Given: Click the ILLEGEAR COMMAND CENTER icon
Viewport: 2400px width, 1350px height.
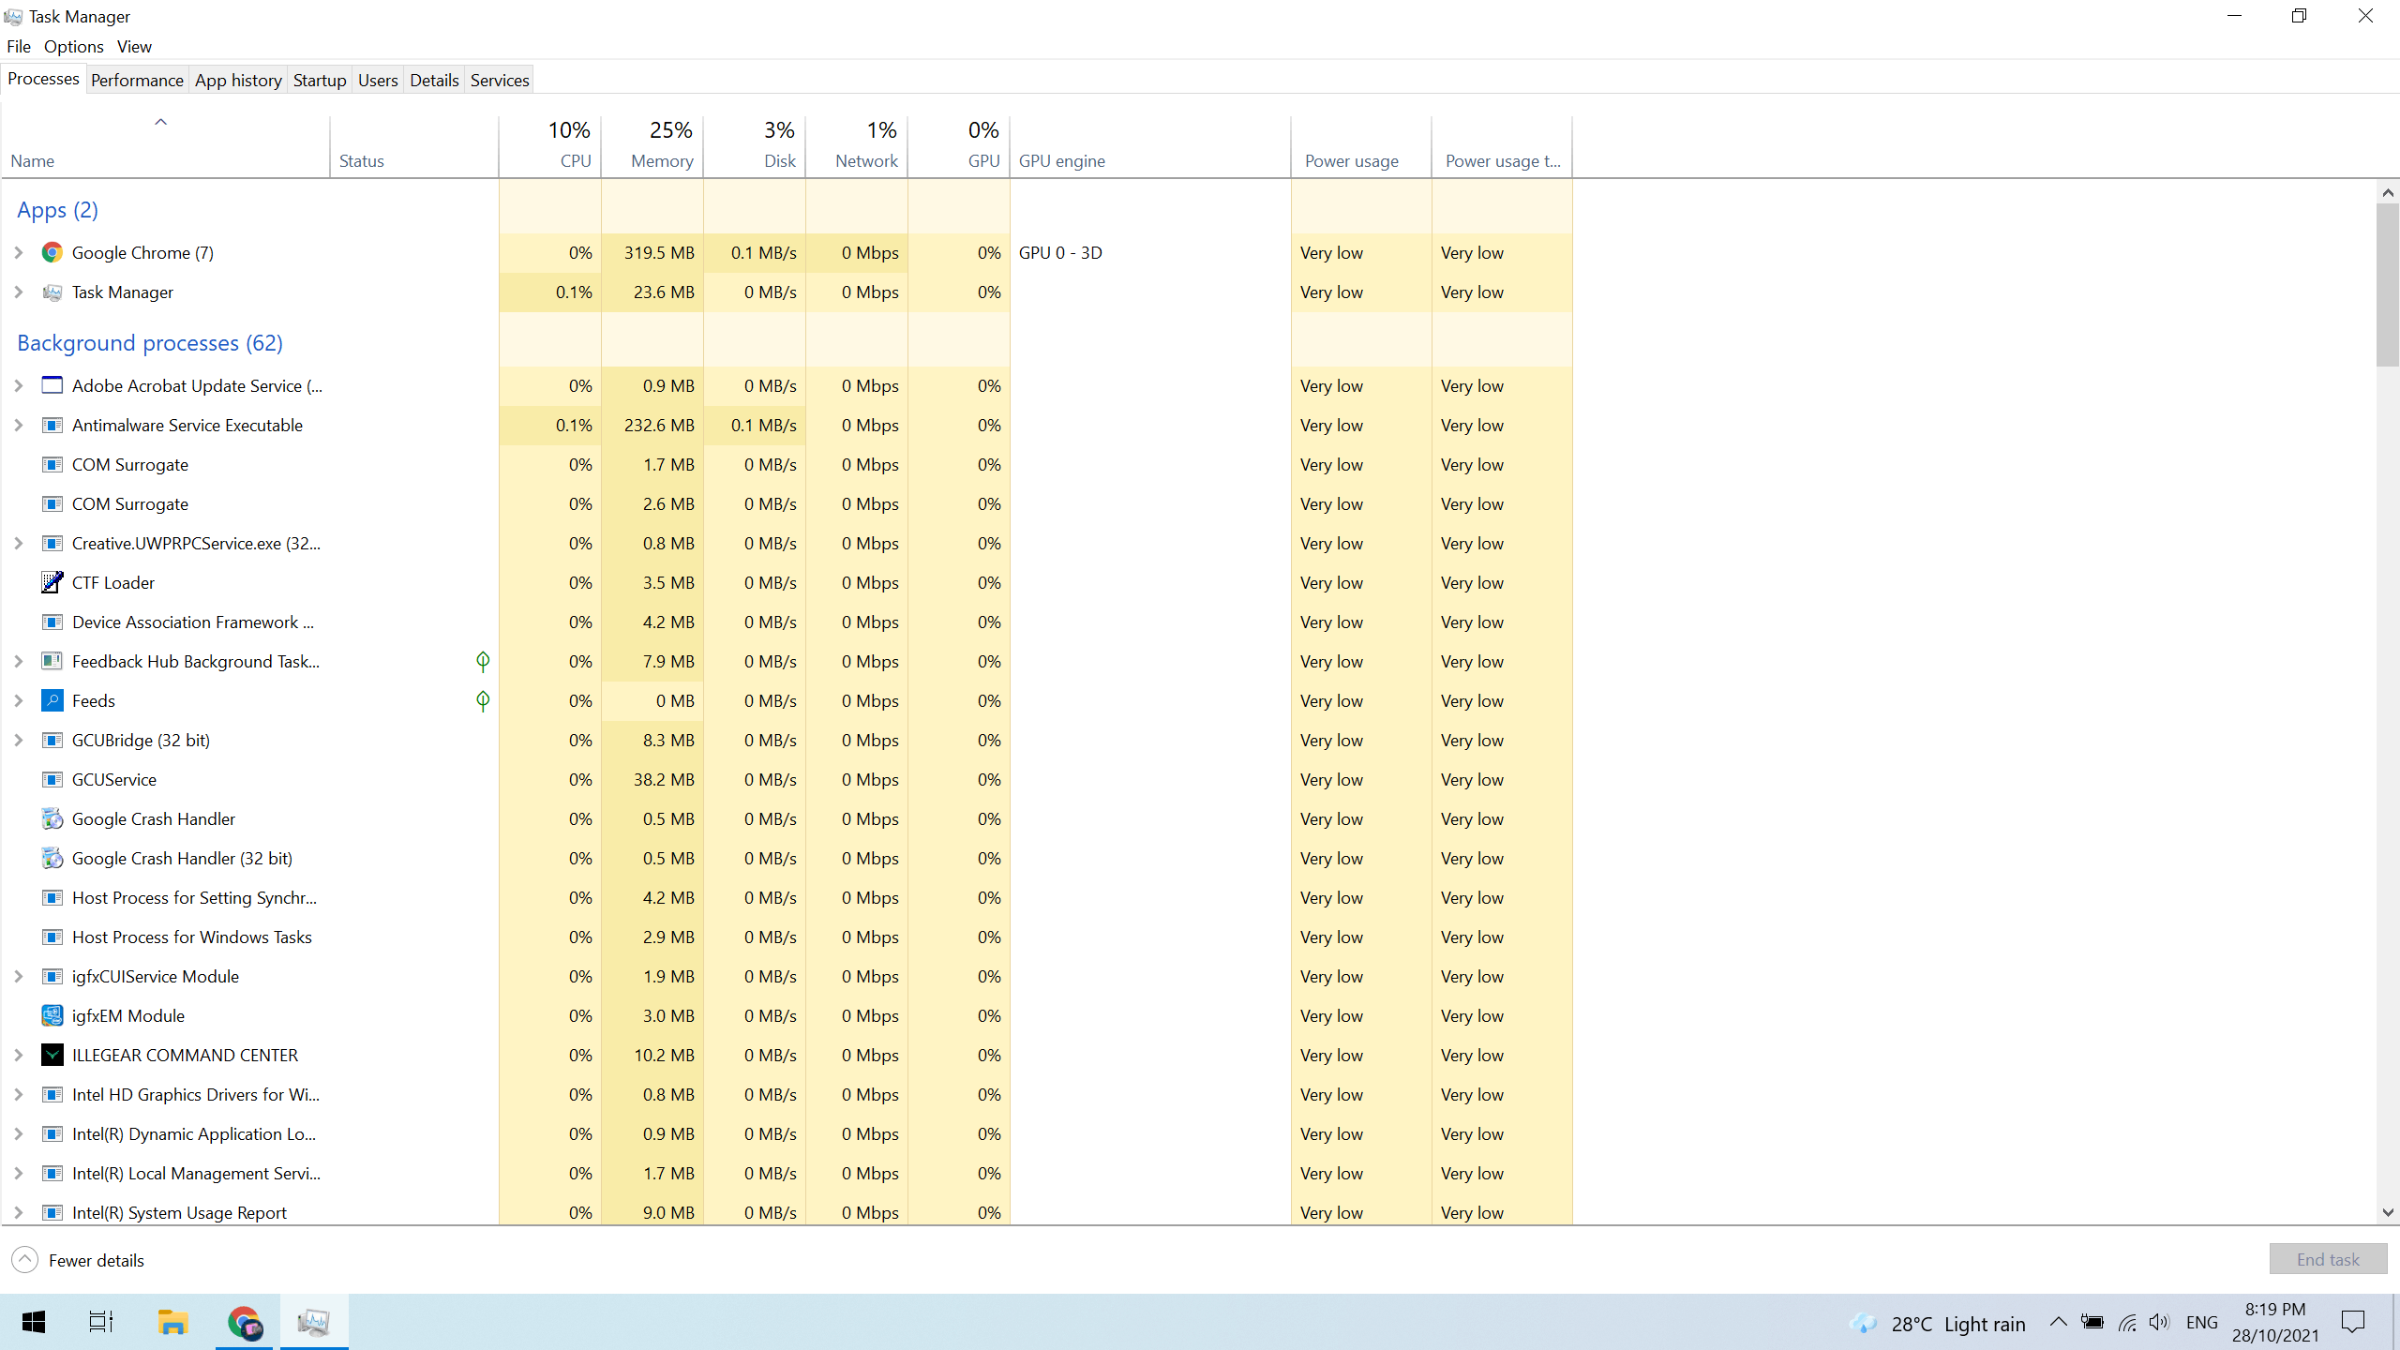Looking at the screenshot, I should (52, 1055).
